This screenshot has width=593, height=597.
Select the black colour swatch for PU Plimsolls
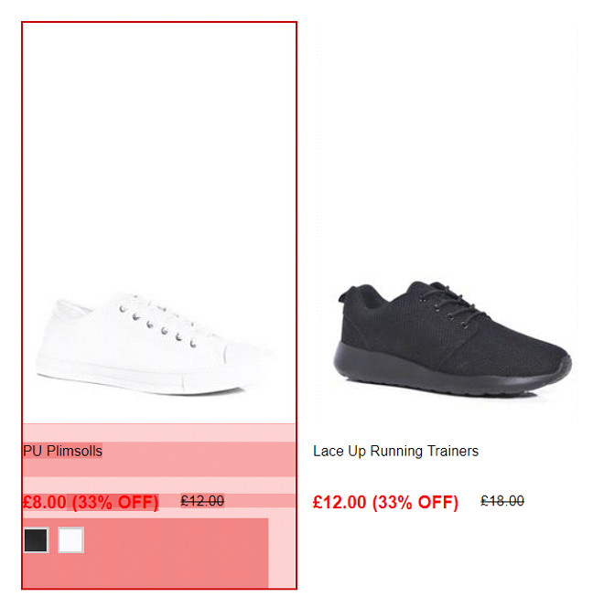tap(37, 539)
